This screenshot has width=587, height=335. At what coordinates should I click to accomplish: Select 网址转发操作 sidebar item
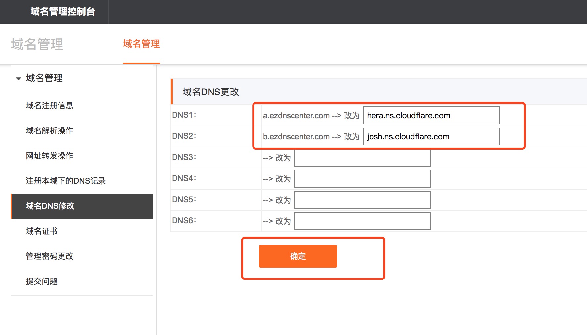[50, 156]
